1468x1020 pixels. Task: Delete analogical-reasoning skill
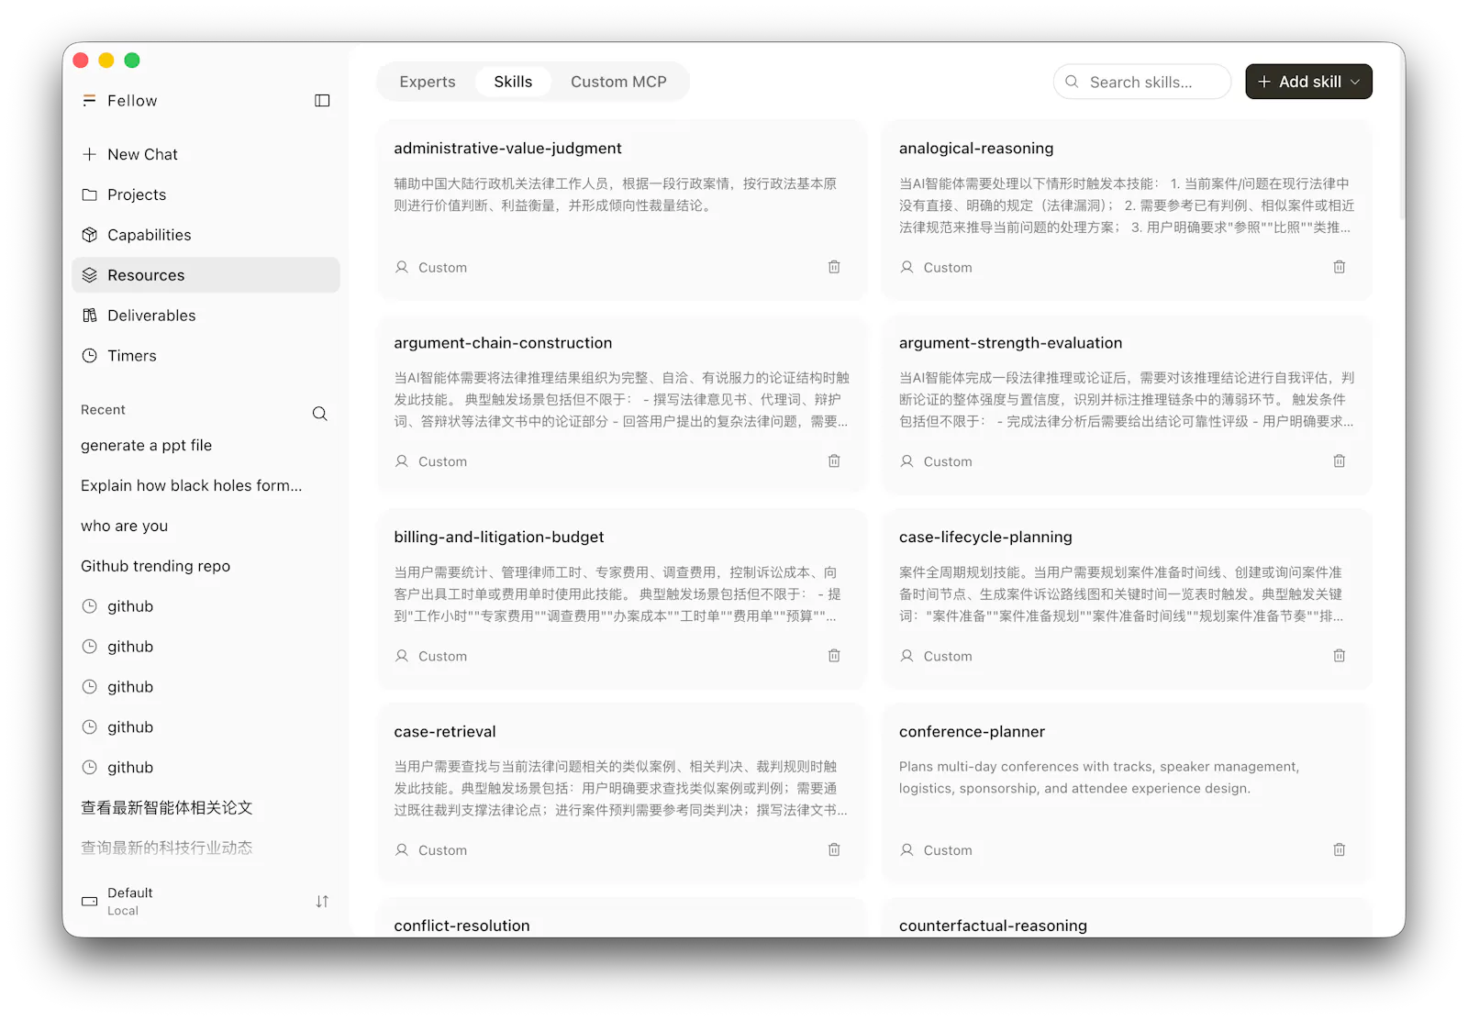click(1340, 267)
